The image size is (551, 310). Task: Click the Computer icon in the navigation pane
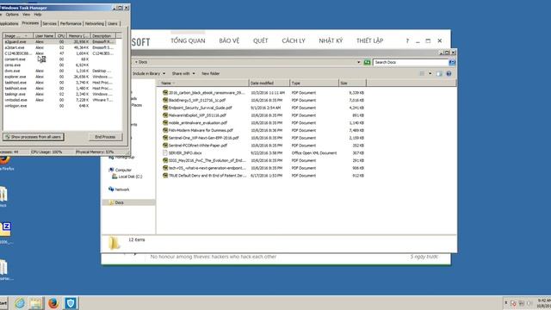pos(111,170)
